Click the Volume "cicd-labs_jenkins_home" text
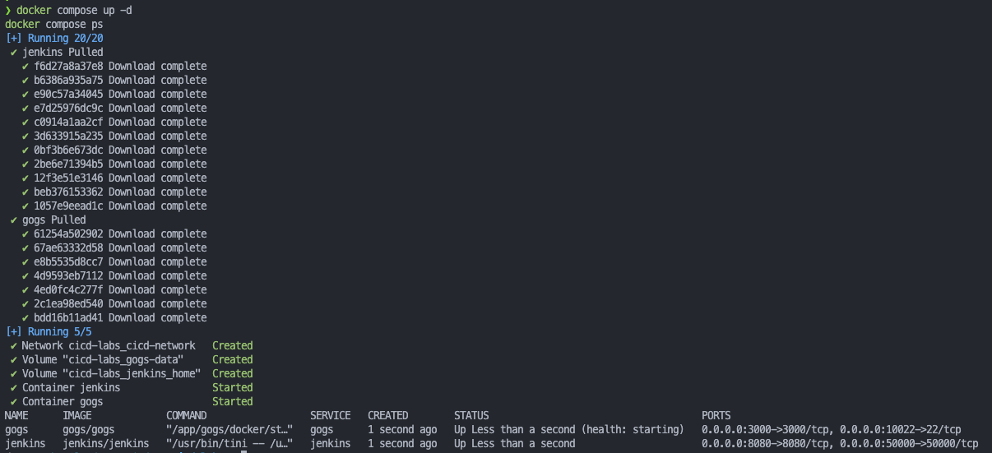Image resolution: width=992 pixels, height=453 pixels. (x=112, y=373)
